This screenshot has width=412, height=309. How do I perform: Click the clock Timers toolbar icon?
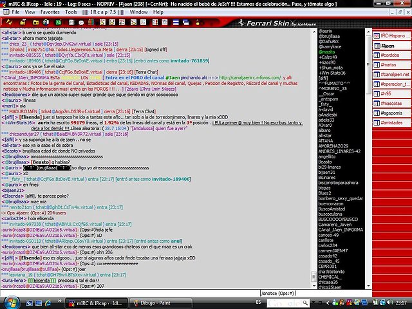tap(81, 23)
